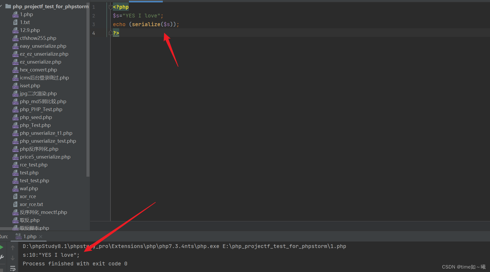Click the up stack trace arrow
The image size is (490, 272).
click(12, 247)
